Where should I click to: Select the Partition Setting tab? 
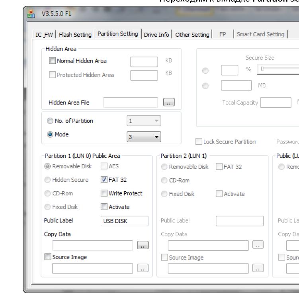coord(118,34)
